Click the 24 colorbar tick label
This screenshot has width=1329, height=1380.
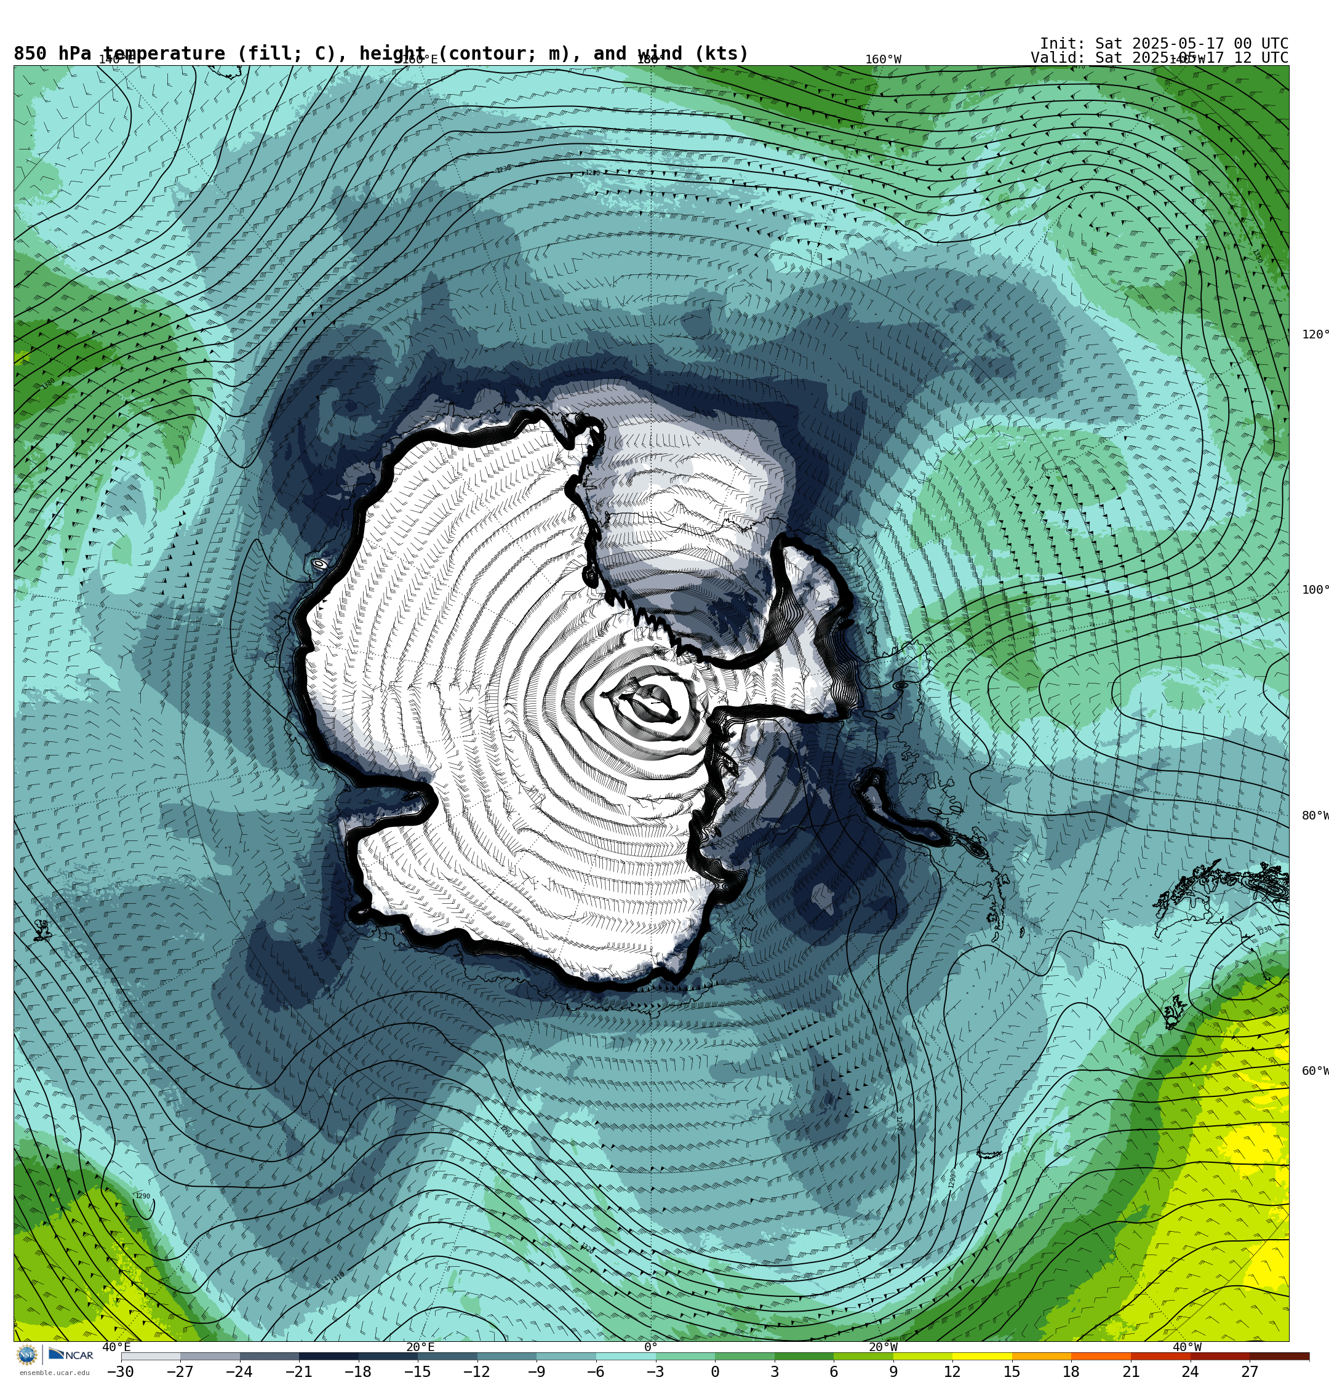tap(1190, 1371)
